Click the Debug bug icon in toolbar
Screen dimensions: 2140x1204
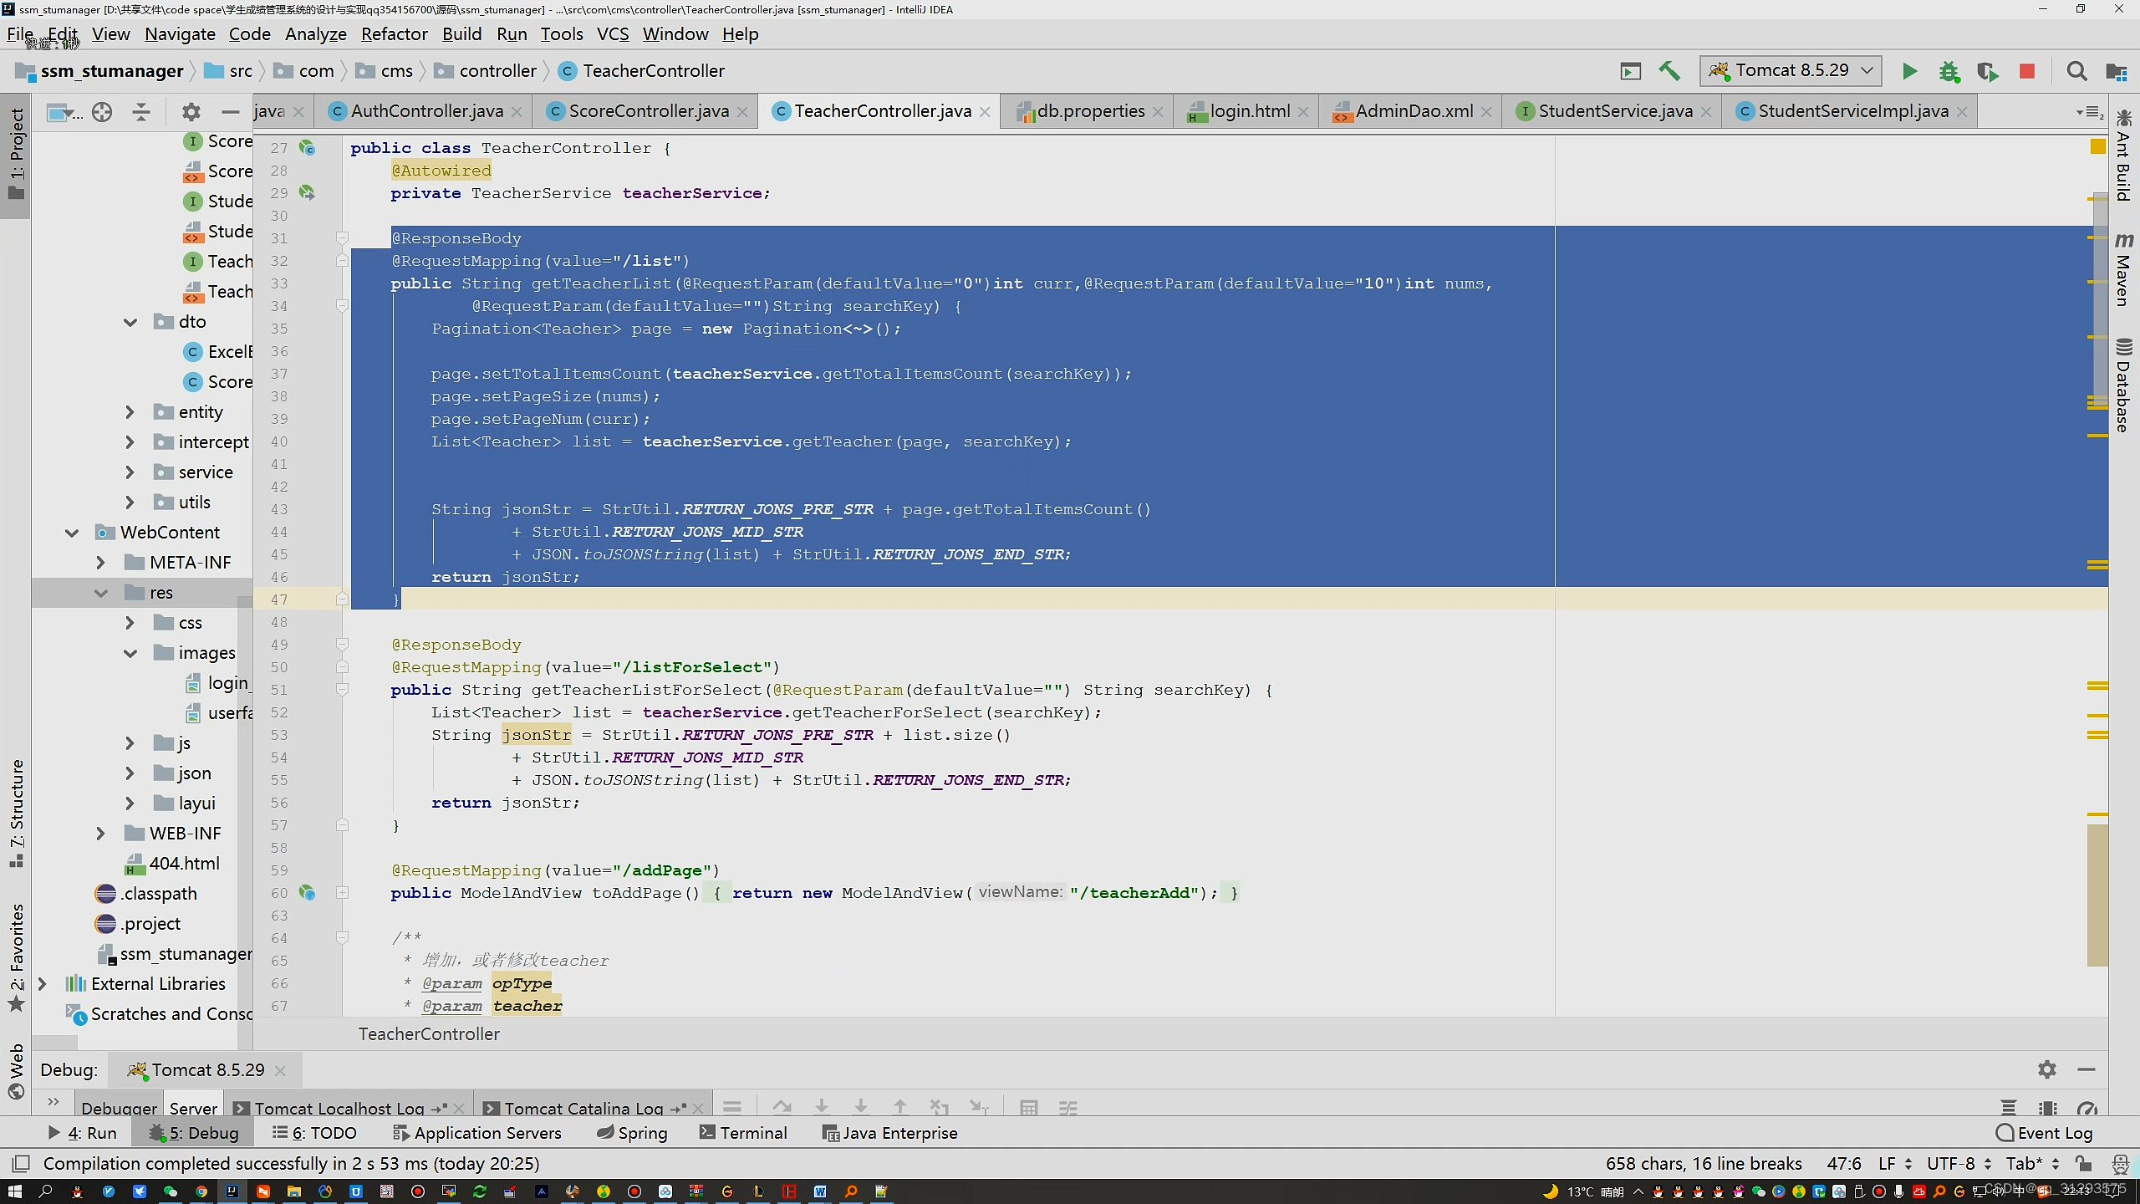pyautogui.click(x=1949, y=72)
